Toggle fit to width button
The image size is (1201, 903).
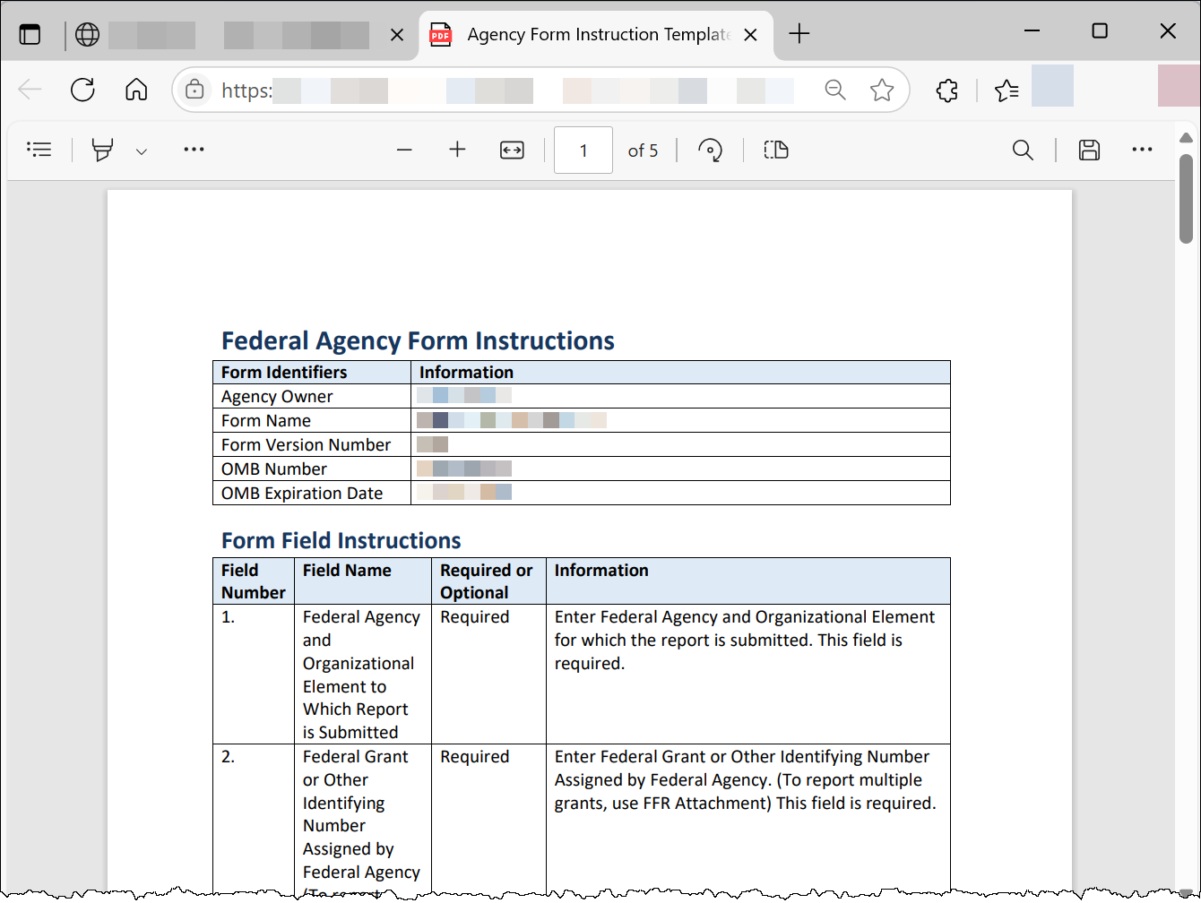pyautogui.click(x=512, y=150)
